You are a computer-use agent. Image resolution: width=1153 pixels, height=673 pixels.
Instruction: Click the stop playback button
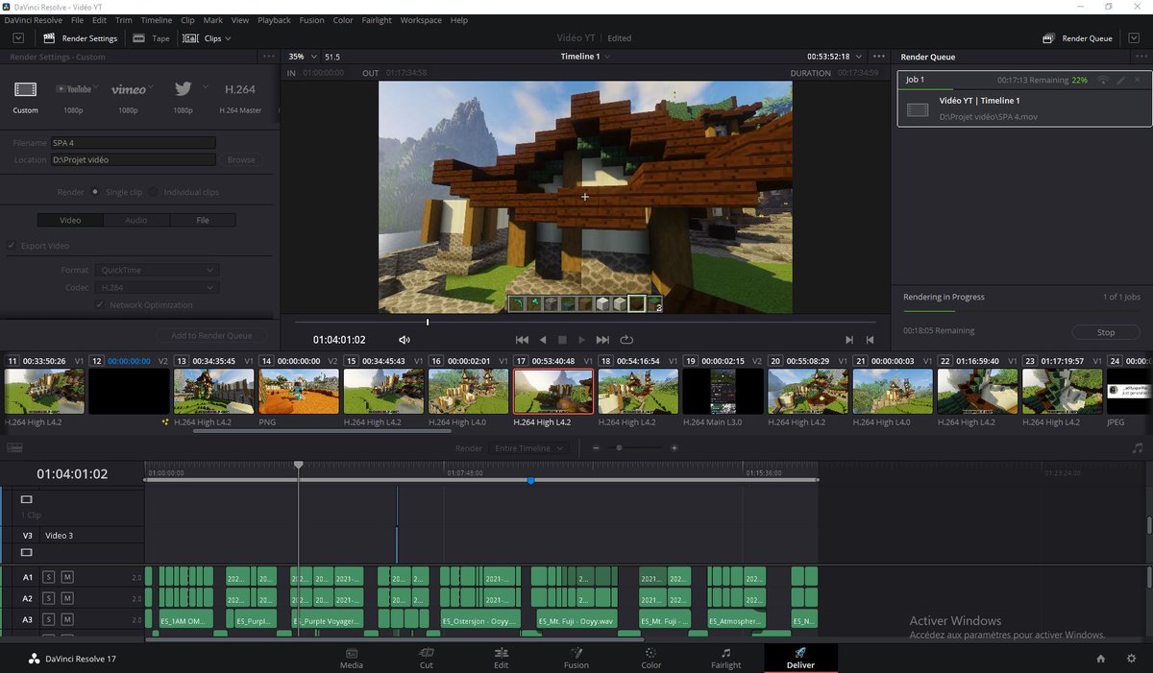562,340
